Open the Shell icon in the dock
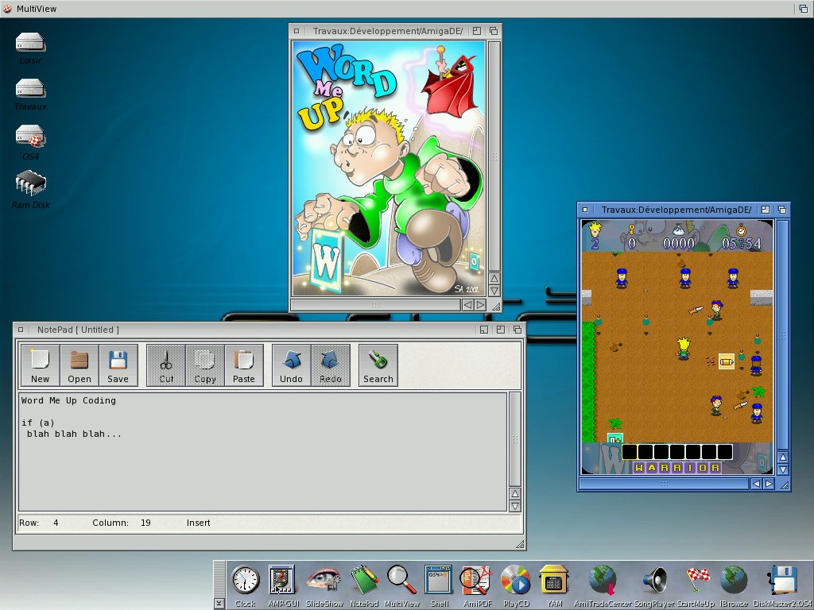The height and width of the screenshot is (610, 814). click(x=439, y=585)
